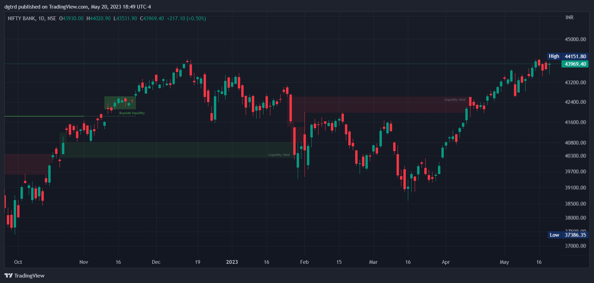The width and height of the screenshot is (594, 283).
Task: Click the change value +217.10 (+0.50%)
Action: [x=186, y=19]
